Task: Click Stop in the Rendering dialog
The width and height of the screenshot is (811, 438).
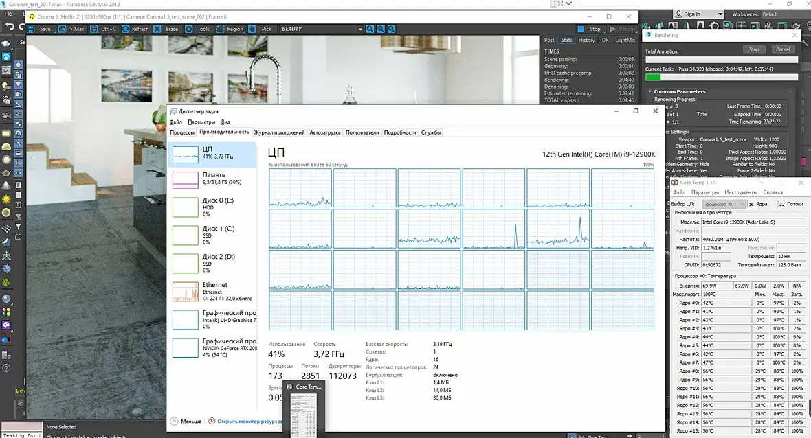Action: click(754, 49)
